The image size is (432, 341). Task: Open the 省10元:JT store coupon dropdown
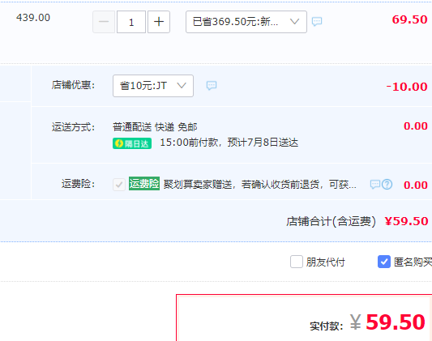click(153, 86)
